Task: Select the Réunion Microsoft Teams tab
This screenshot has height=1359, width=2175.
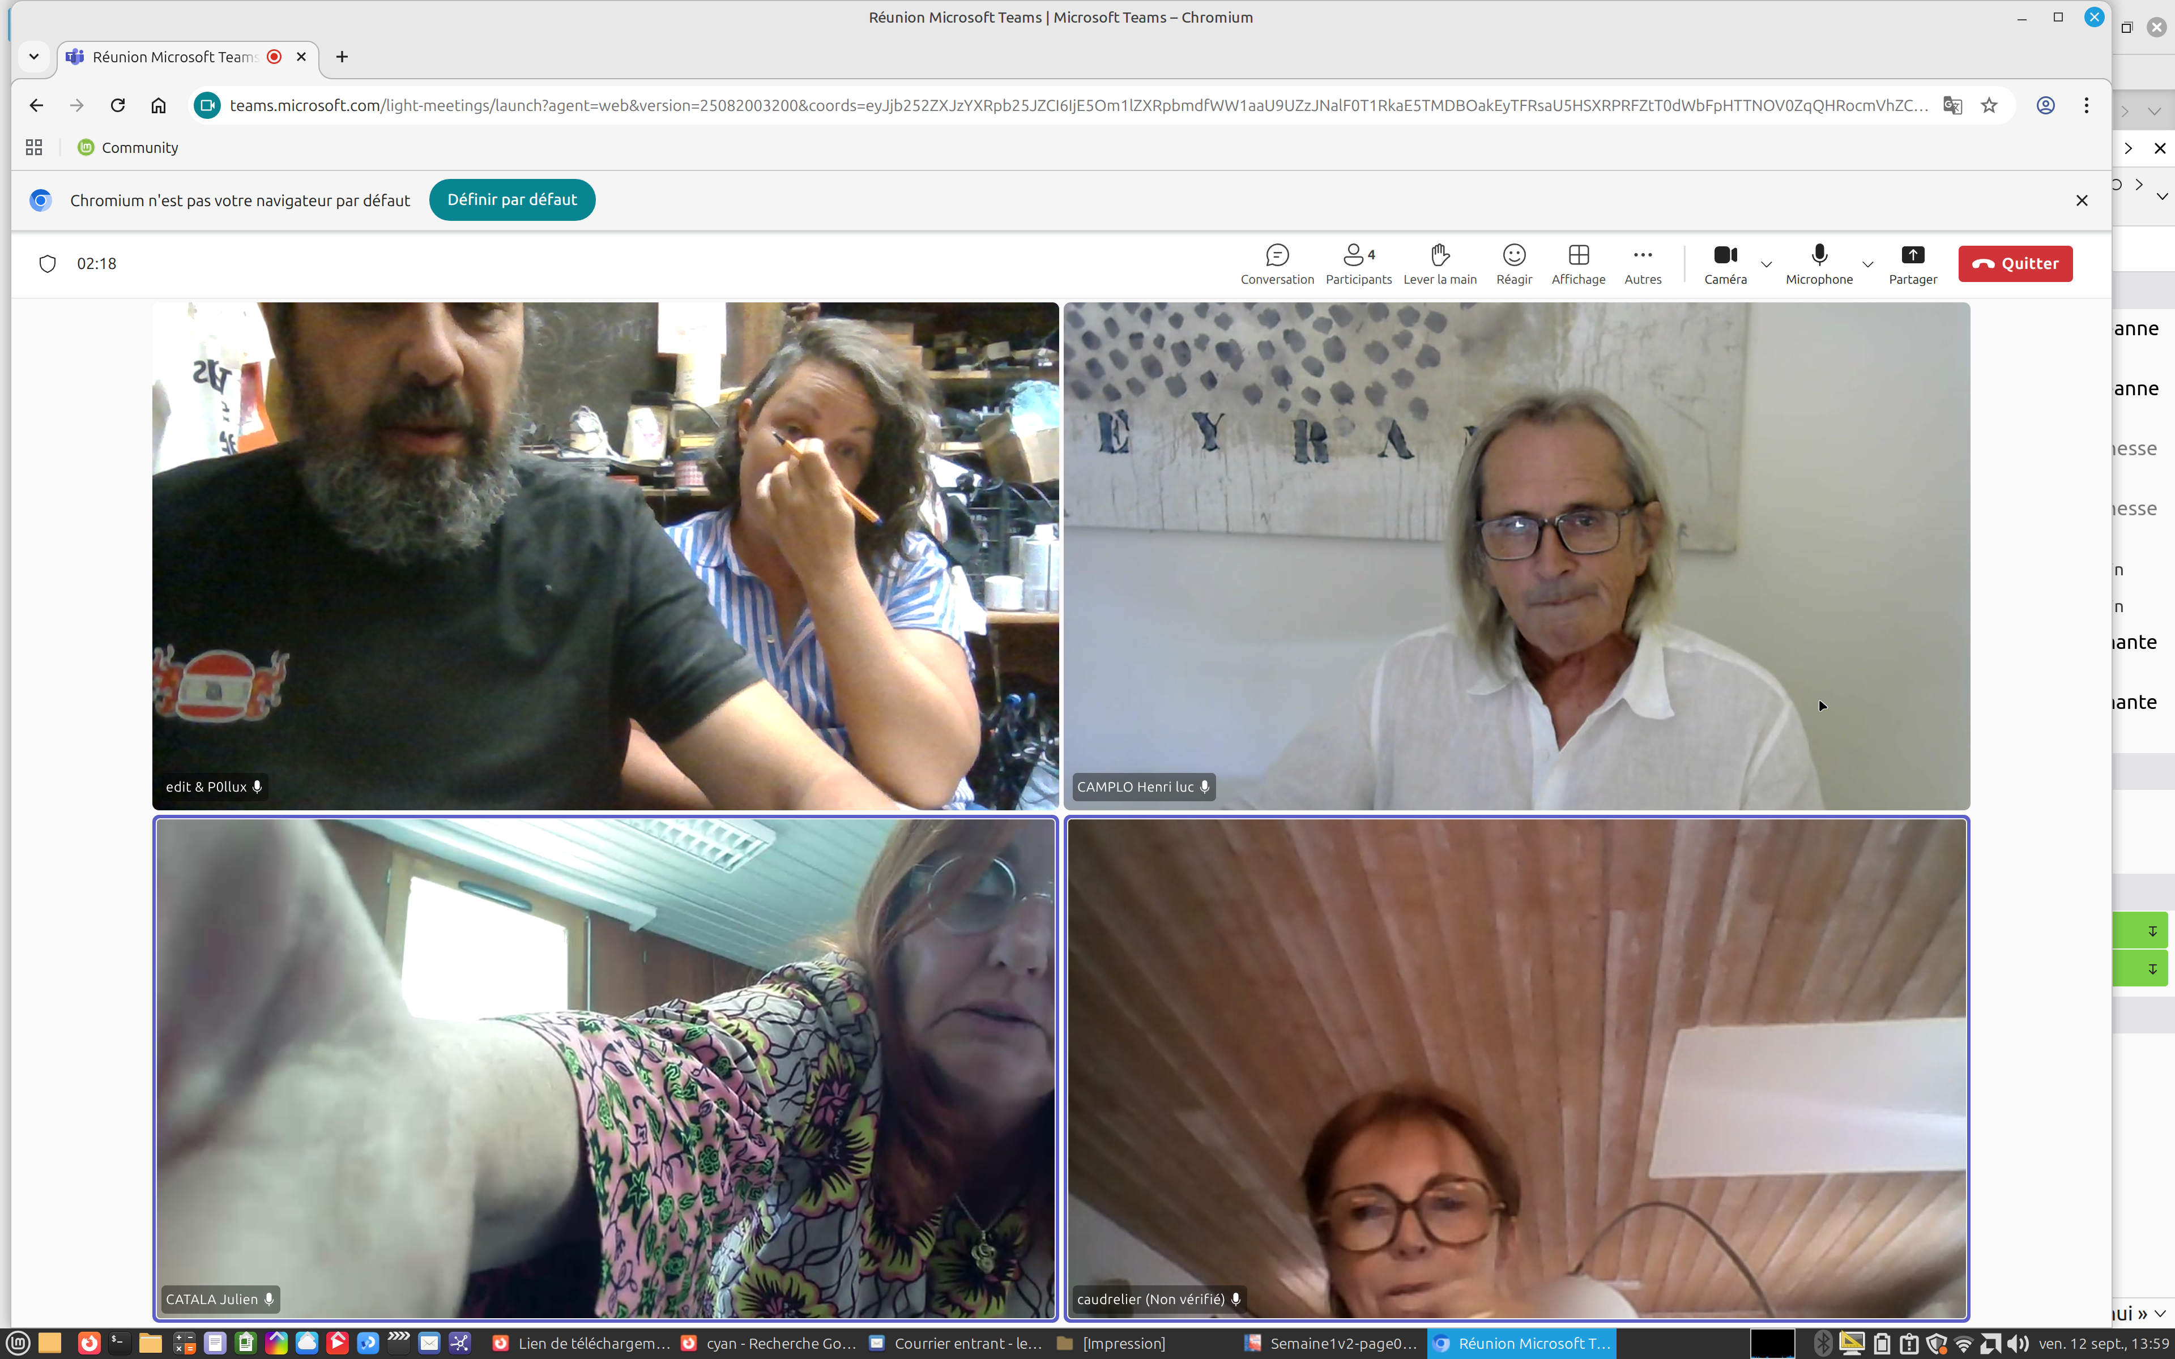Action: pyautogui.click(x=174, y=57)
